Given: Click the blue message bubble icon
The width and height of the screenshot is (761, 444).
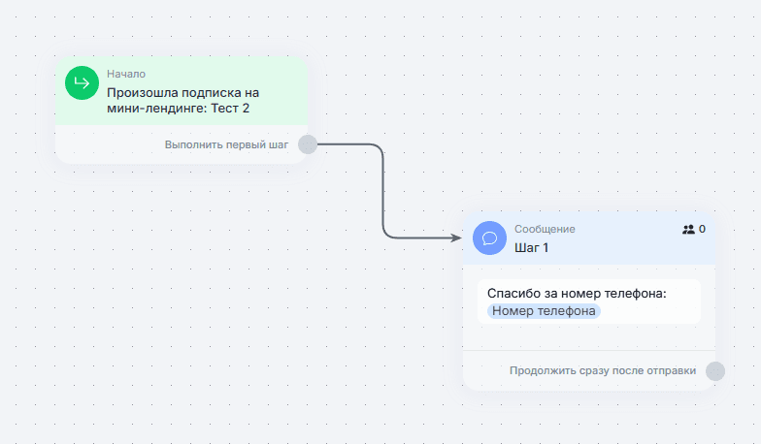Looking at the screenshot, I should click(489, 238).
